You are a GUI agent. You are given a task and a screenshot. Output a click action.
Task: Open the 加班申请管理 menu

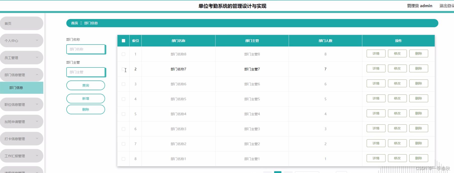click(22, 122)
